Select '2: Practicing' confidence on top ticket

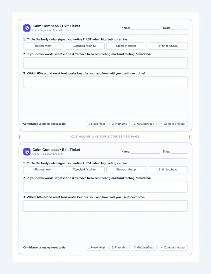pos(120,124)
